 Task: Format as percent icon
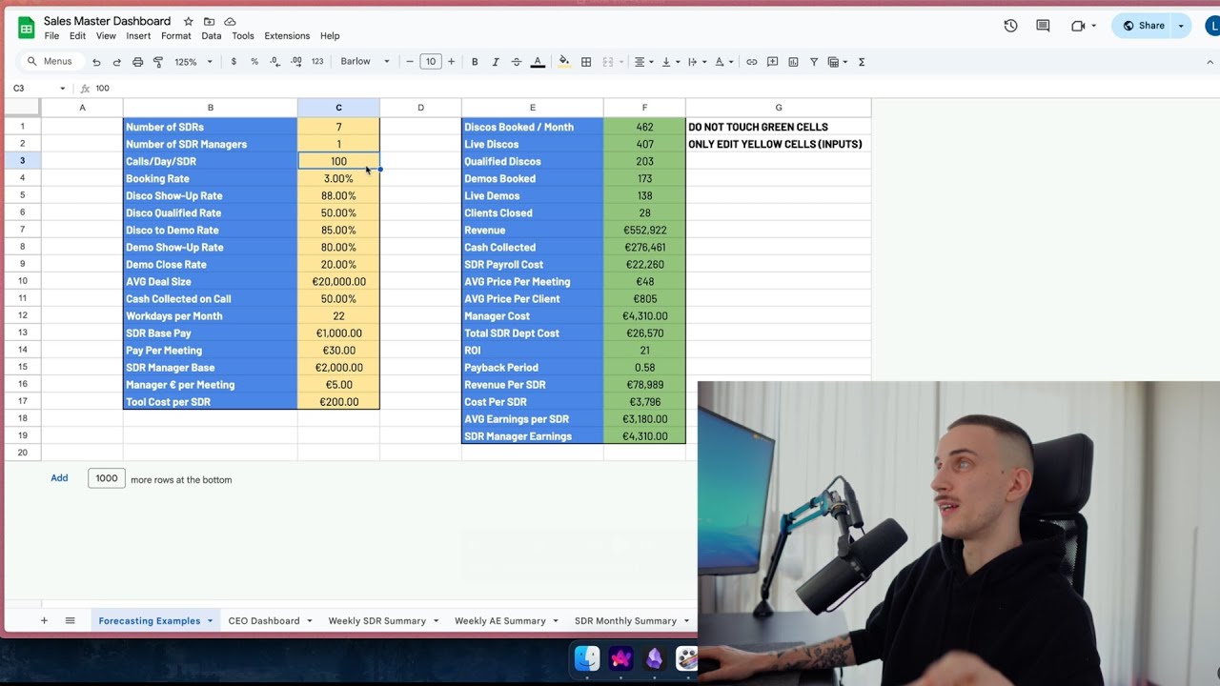pyautogui.click(x=254, y=62)
